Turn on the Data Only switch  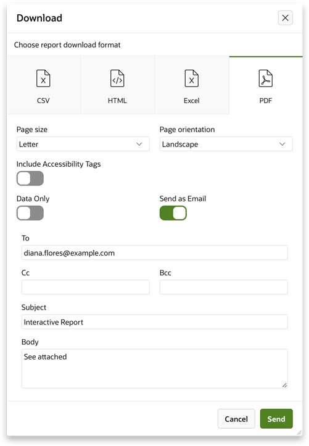click(x=30, y=213)
